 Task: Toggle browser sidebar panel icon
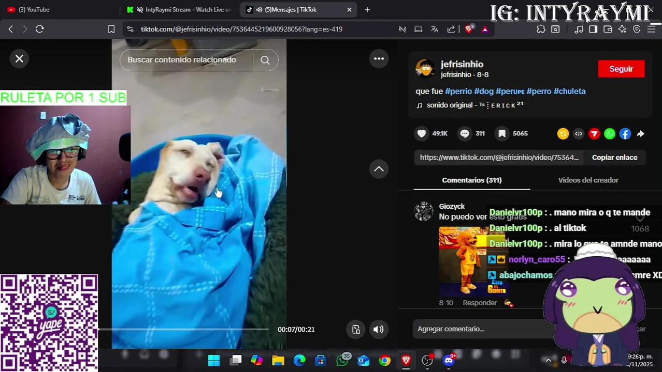point(593,29)
